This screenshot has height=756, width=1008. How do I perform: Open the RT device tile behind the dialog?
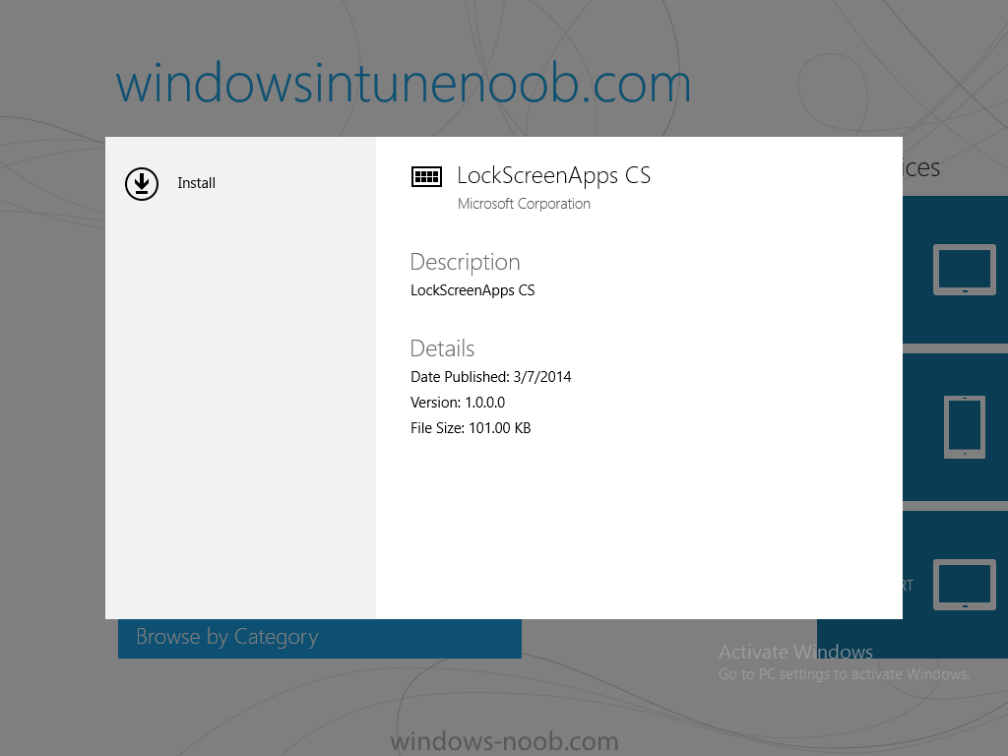tap(955, 585)
